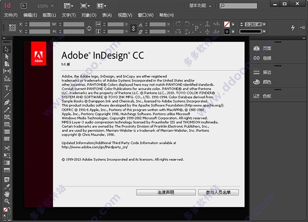Open the Screen Mode dropdown
Screen dimensions: 308x222
tap(85, 6)
